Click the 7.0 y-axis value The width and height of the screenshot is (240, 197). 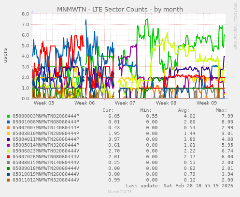26,25
